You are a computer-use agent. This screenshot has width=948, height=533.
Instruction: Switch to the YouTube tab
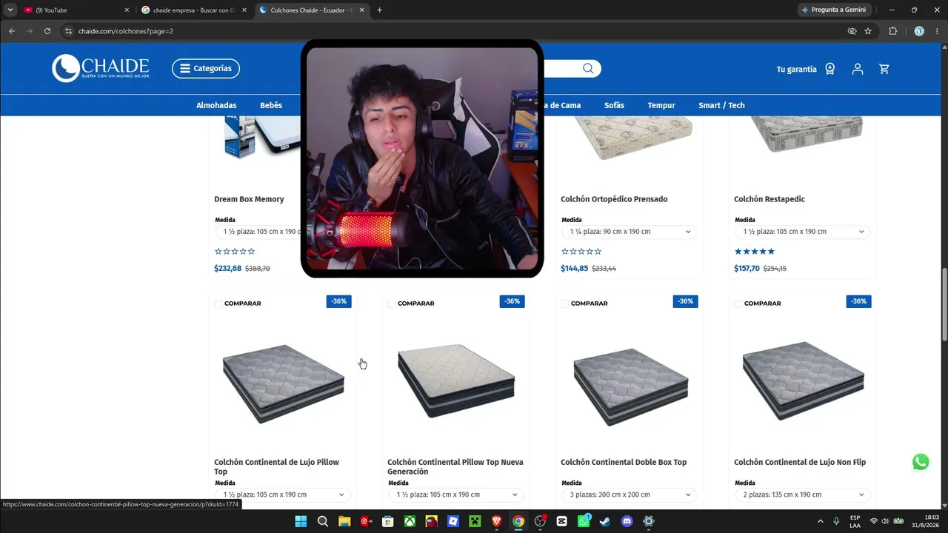(76, 10)
